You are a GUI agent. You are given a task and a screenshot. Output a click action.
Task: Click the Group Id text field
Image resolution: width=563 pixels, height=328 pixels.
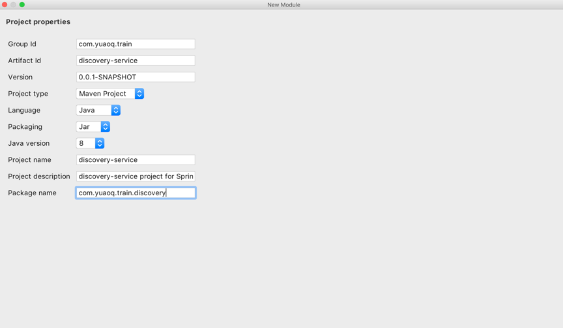click(x=136, y=44)
